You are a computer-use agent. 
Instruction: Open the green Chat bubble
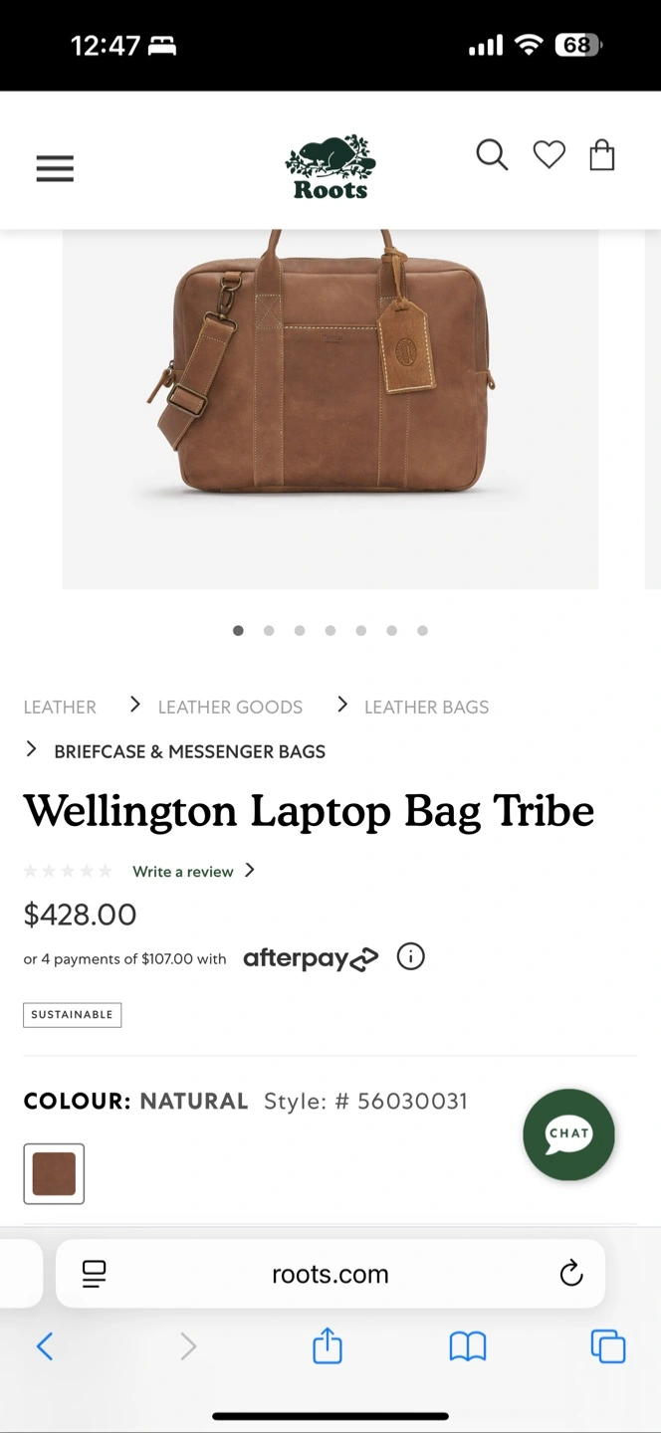pyautogui.click(x=568, y=1134)
